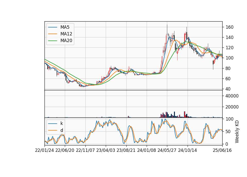Click the 0 KD axis tick
247x177 pixels.
pos(227,144)
